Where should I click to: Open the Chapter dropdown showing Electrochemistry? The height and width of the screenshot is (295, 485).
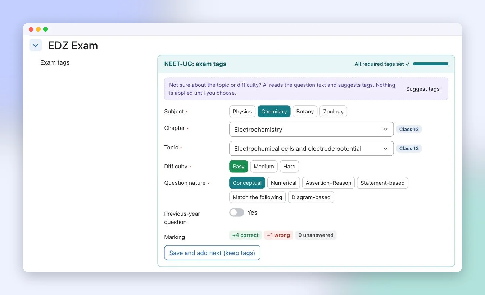pos(311,129)
